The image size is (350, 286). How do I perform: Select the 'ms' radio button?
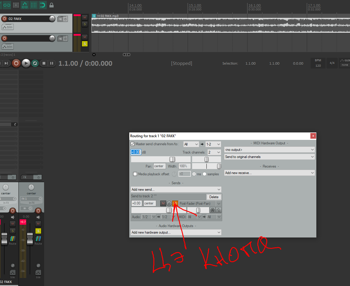pyautogui.click(x=194, y=174)
